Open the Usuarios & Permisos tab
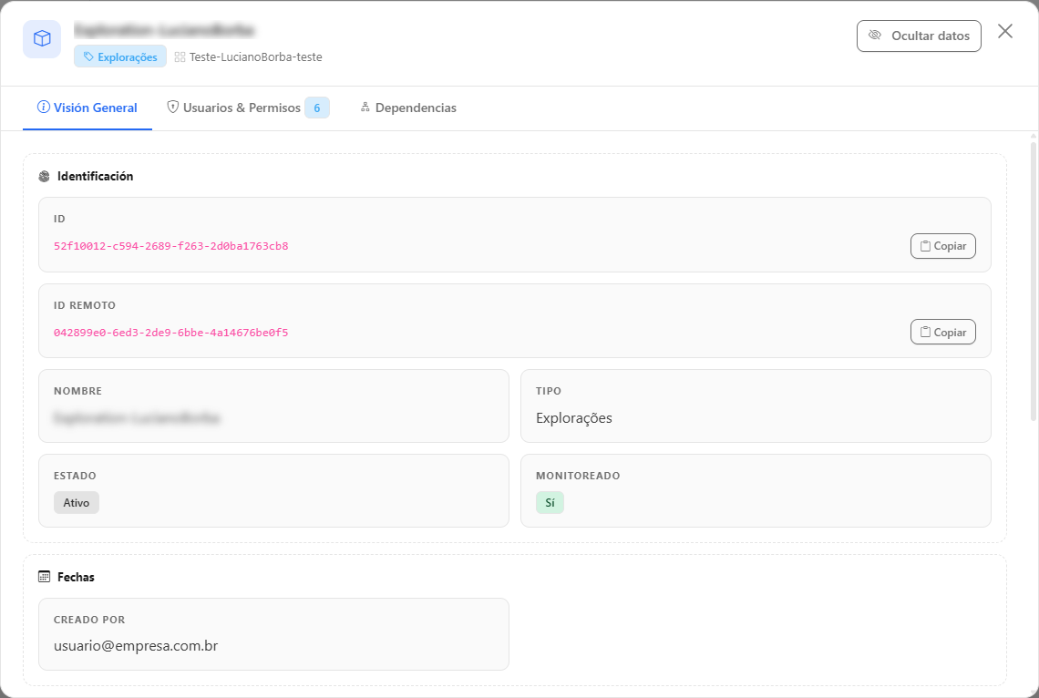 [248, 108]
